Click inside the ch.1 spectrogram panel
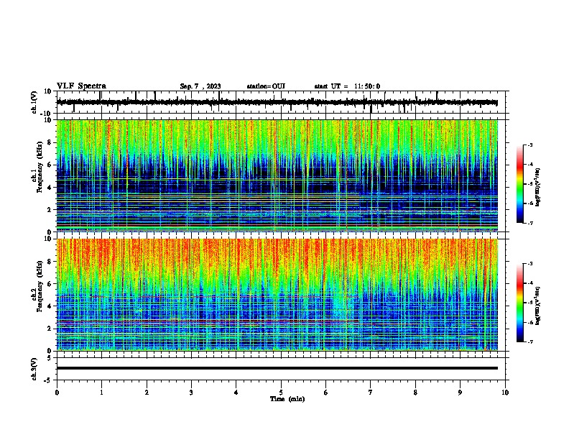The height and width of the screenshot is (440, 569). pyautogui.click(x=277, y=175)
